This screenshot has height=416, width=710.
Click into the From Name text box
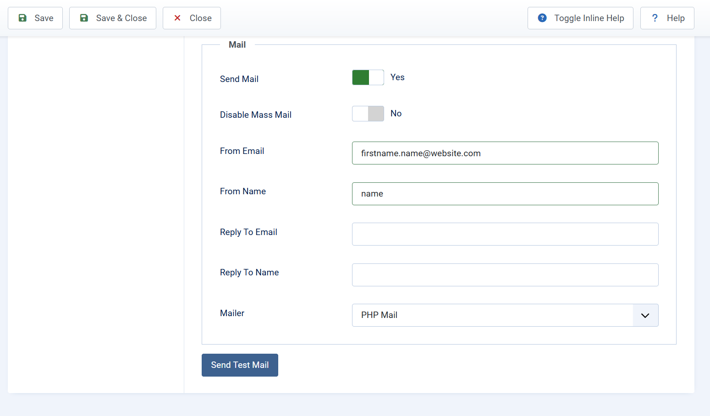click(x=505, y=194)
